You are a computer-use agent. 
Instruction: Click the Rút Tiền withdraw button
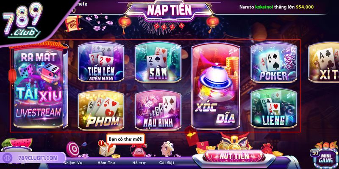(234, 156)
